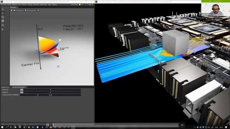This screenshot has width=230, height=129.
Task: Click the 'P drop (Pa)' readout text
Action: (73, 26)
